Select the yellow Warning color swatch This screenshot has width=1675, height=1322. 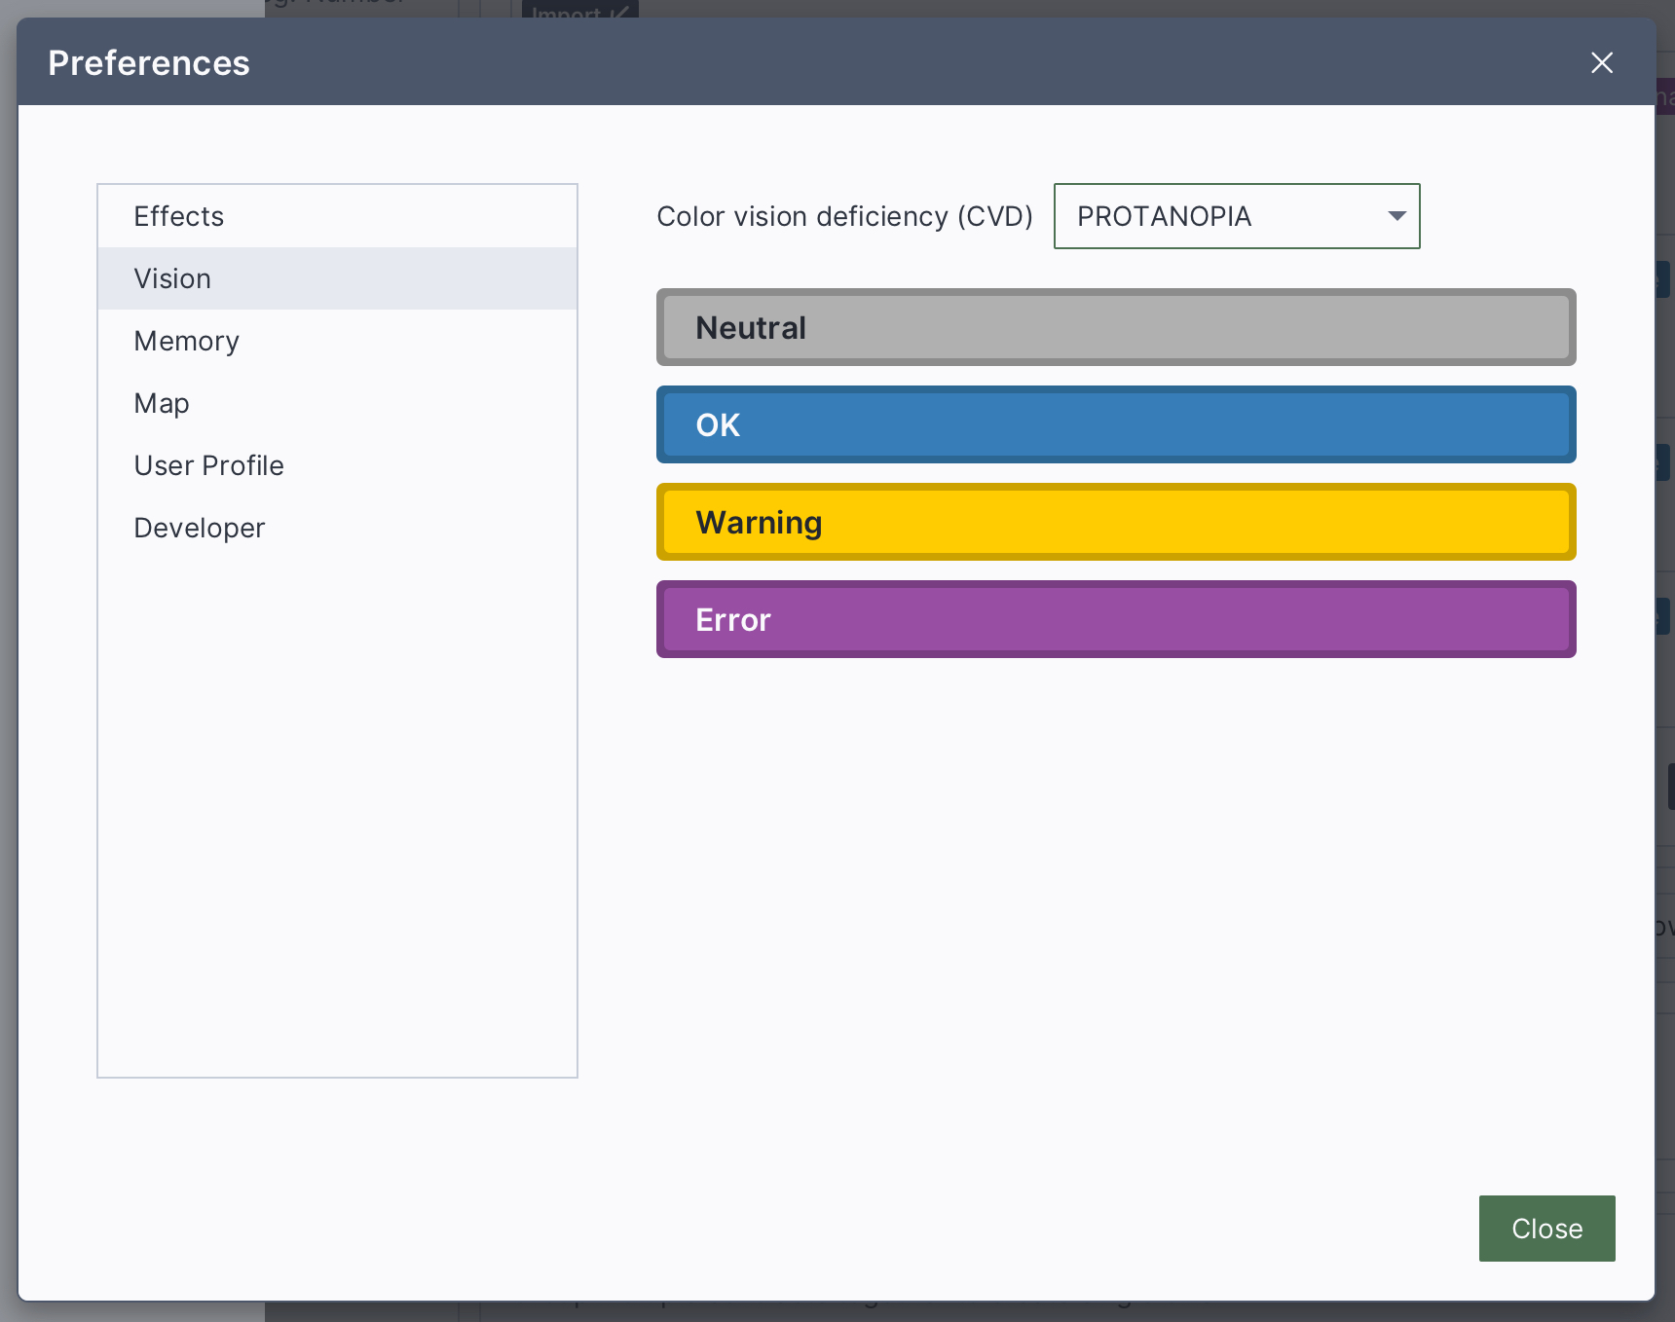coord(1115,522)
